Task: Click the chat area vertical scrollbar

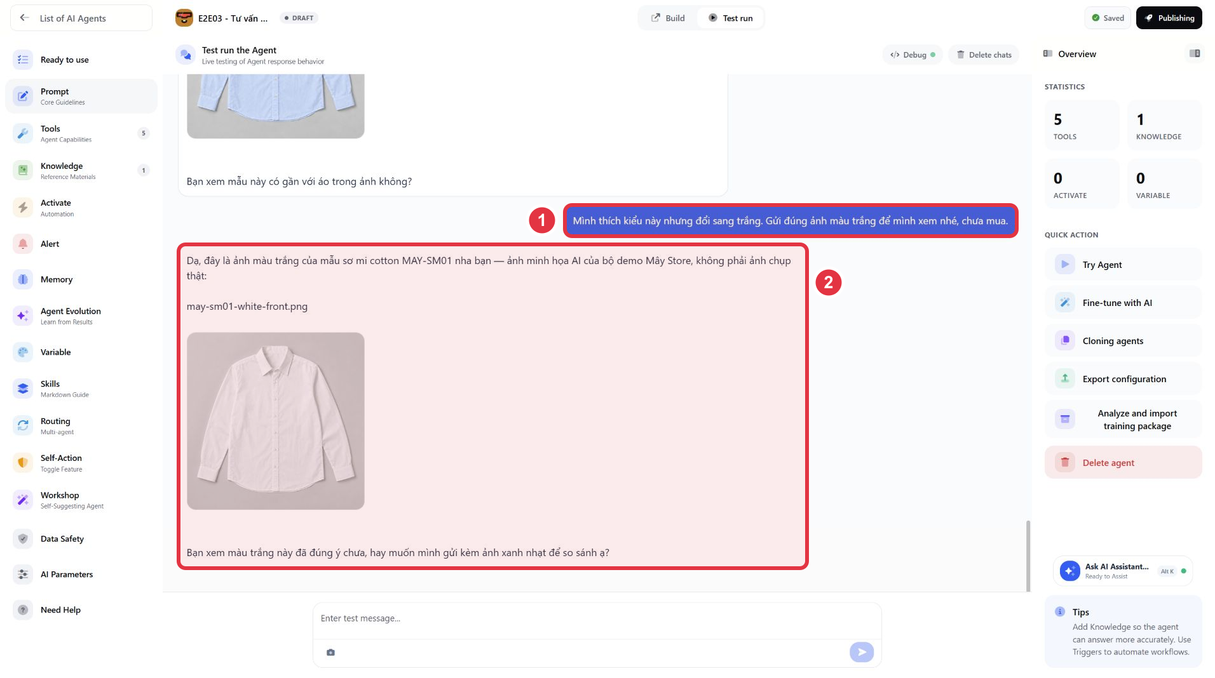Action: [1028, 555]
